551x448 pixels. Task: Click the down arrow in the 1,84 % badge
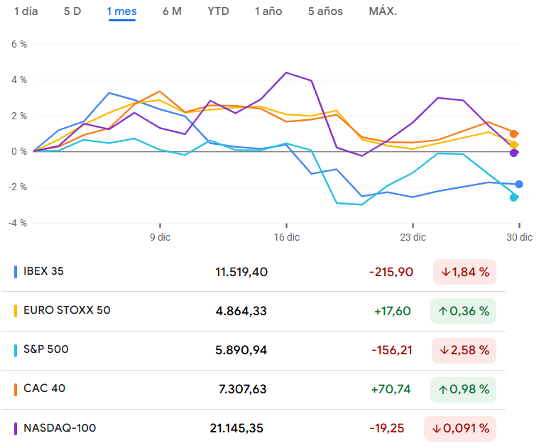pos(446,272)
